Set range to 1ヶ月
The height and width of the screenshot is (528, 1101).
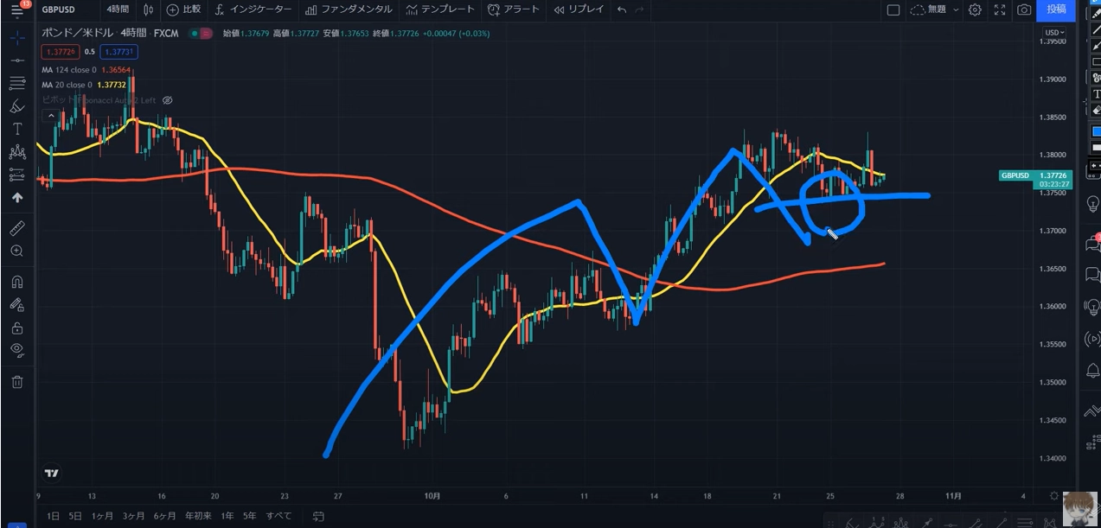click(102, 516)
